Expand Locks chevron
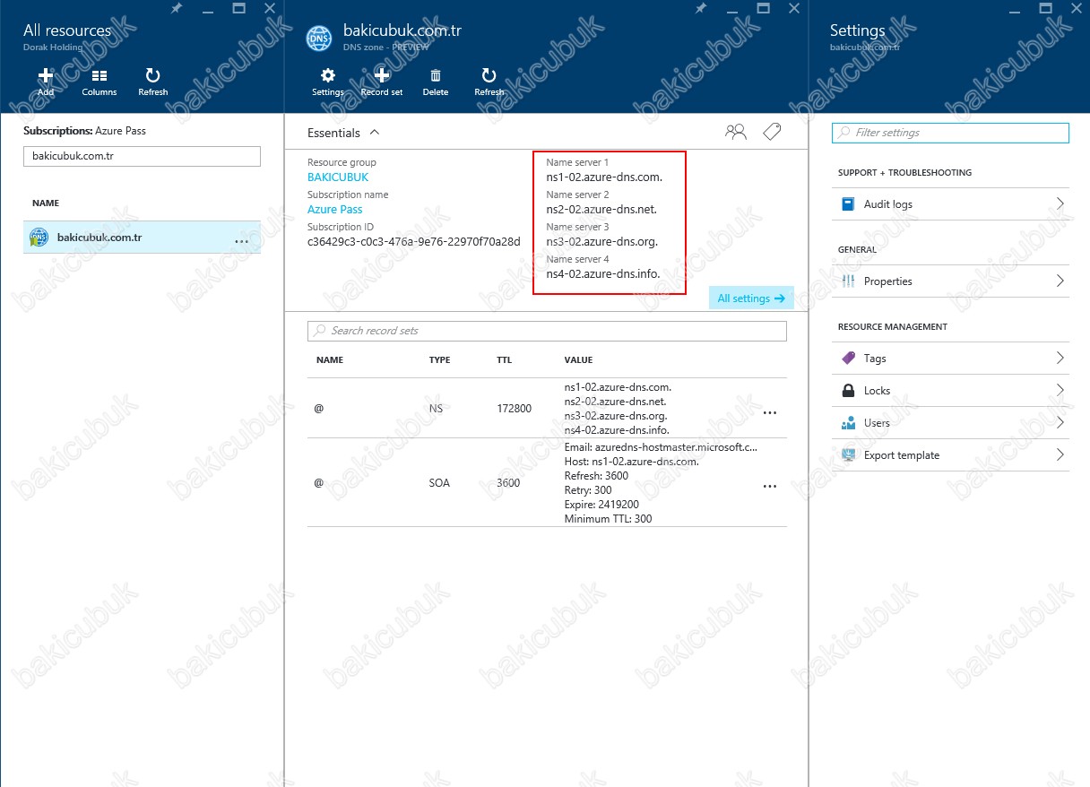This screenshot has width=1090, height=787. coord(1060,390)
